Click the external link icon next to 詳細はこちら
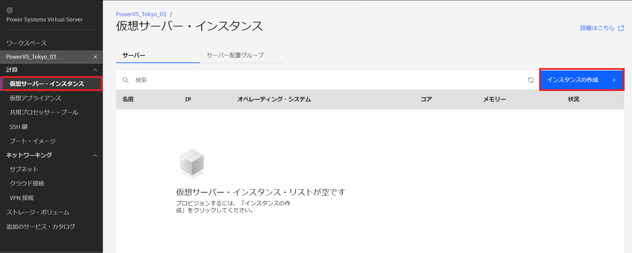This screenshot has width=632, height=253. click(621, 28)
